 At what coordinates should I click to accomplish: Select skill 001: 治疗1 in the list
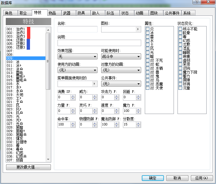[x=26, y=29]
